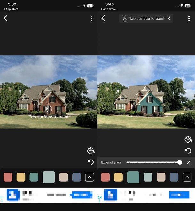The image size is (195, 211).
Task: Open the three-dot menu on right screen
Action: pos(189,19)
